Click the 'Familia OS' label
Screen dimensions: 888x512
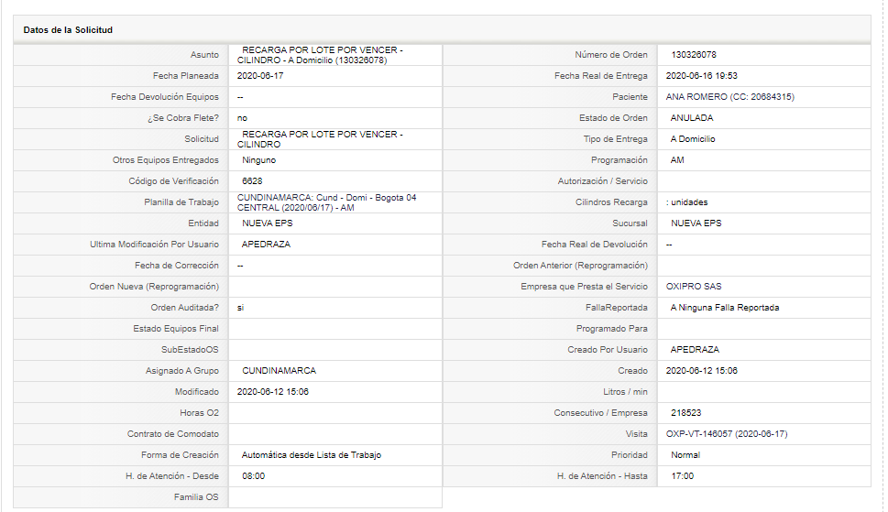click(x=196, y=497)
